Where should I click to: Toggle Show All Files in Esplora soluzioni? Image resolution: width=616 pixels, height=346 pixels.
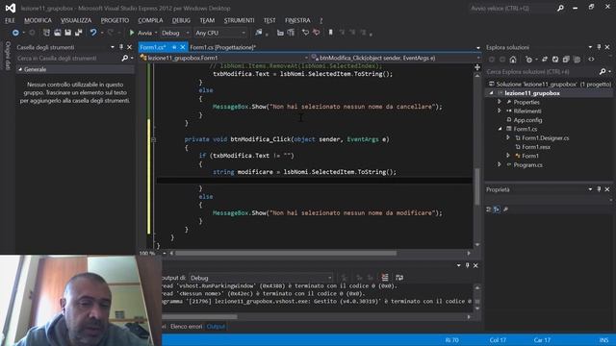point(577,60)
